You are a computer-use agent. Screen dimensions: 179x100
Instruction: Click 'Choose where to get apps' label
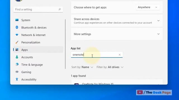click(x=90, y=7)
